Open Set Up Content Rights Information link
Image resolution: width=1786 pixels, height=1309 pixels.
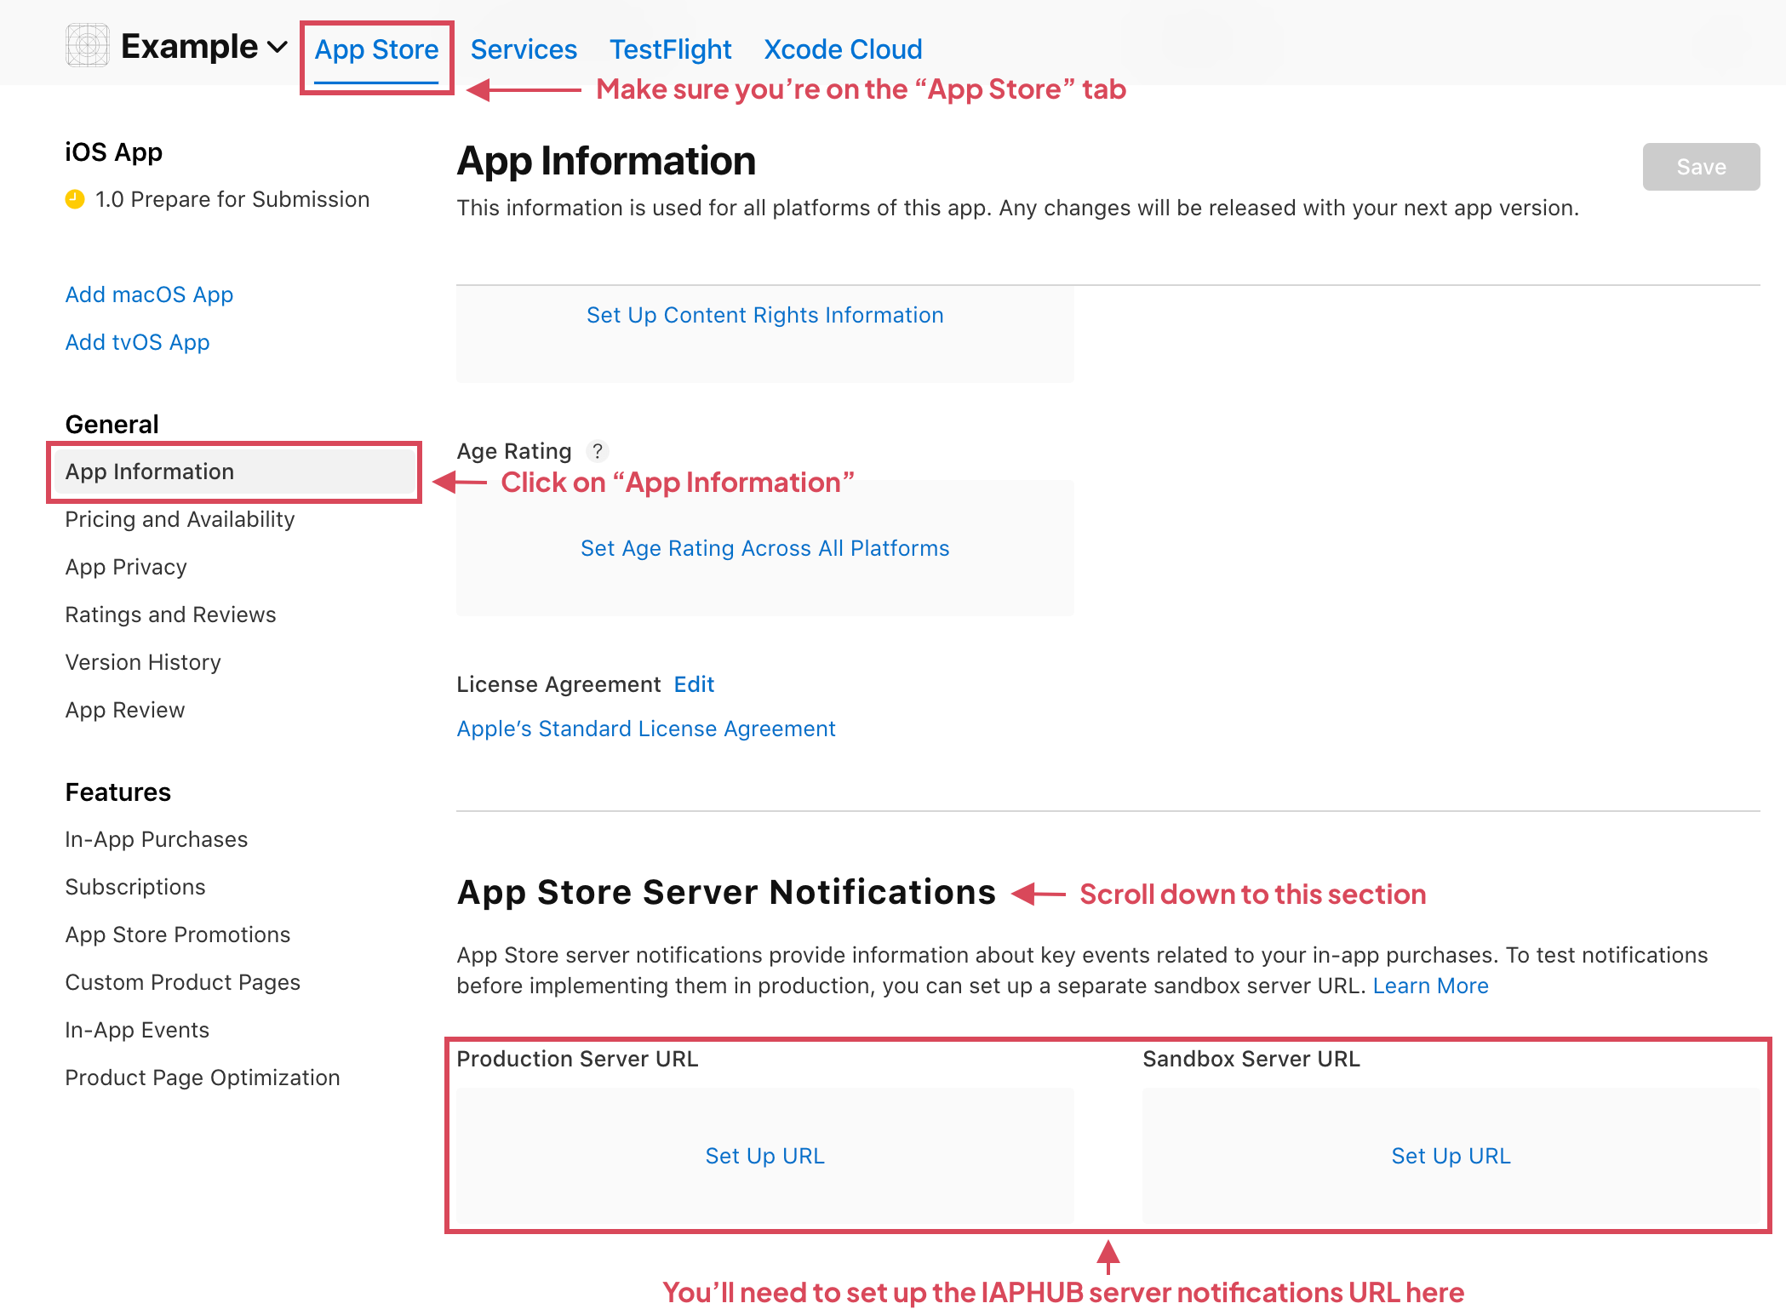point(764,315)
